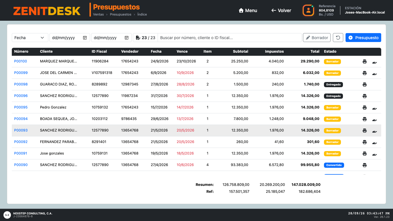The height and width of the screenshot is (221, 393).
Task: Select Presupuestos breadcrumb item
Action: pyautogui.click(x=121, y=14)
